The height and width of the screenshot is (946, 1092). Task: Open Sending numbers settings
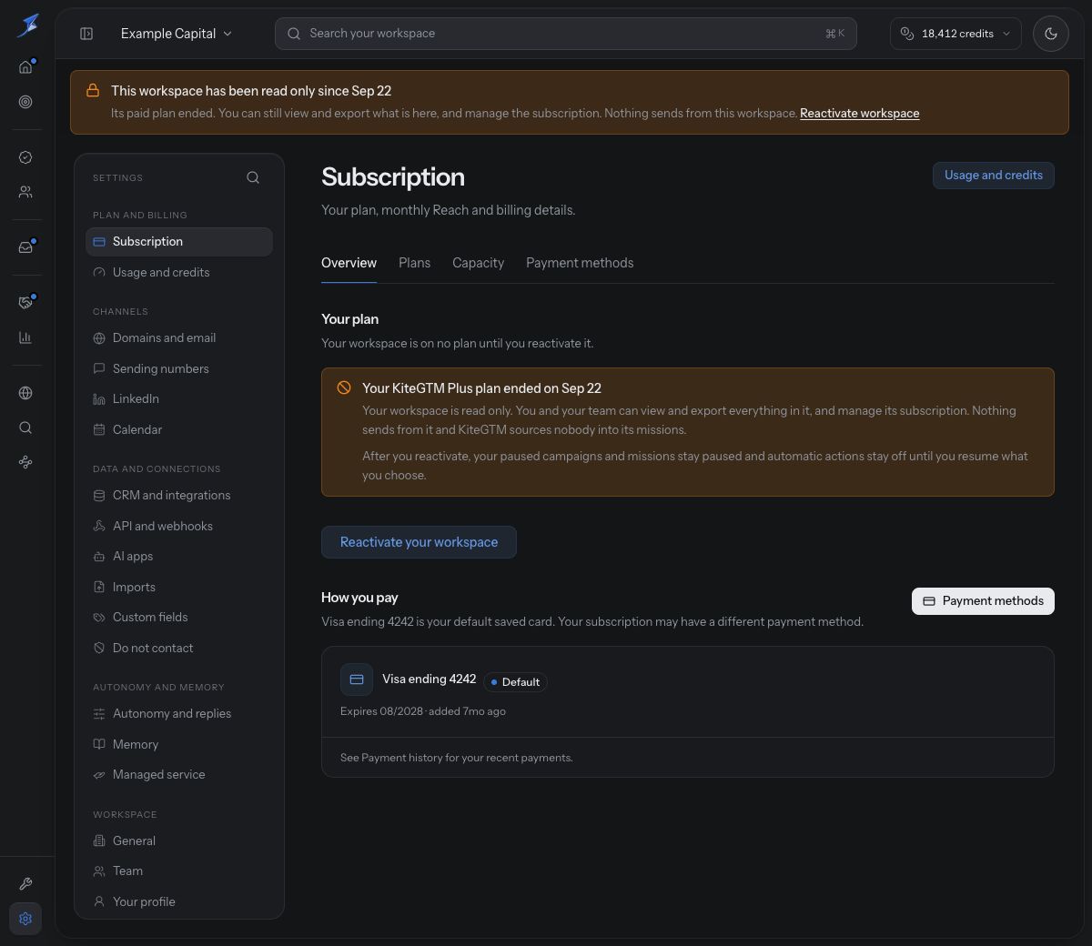179,369
